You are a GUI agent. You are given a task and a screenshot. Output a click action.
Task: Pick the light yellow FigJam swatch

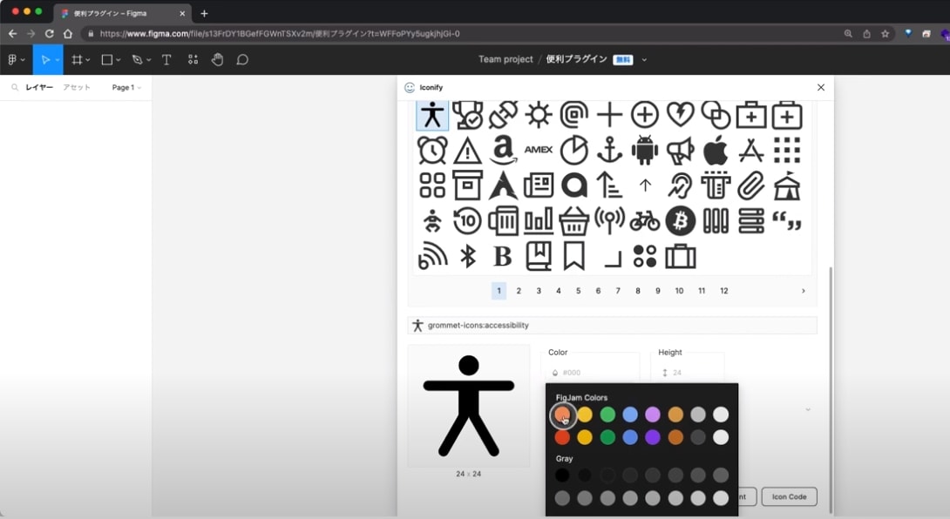pos(585,415)
